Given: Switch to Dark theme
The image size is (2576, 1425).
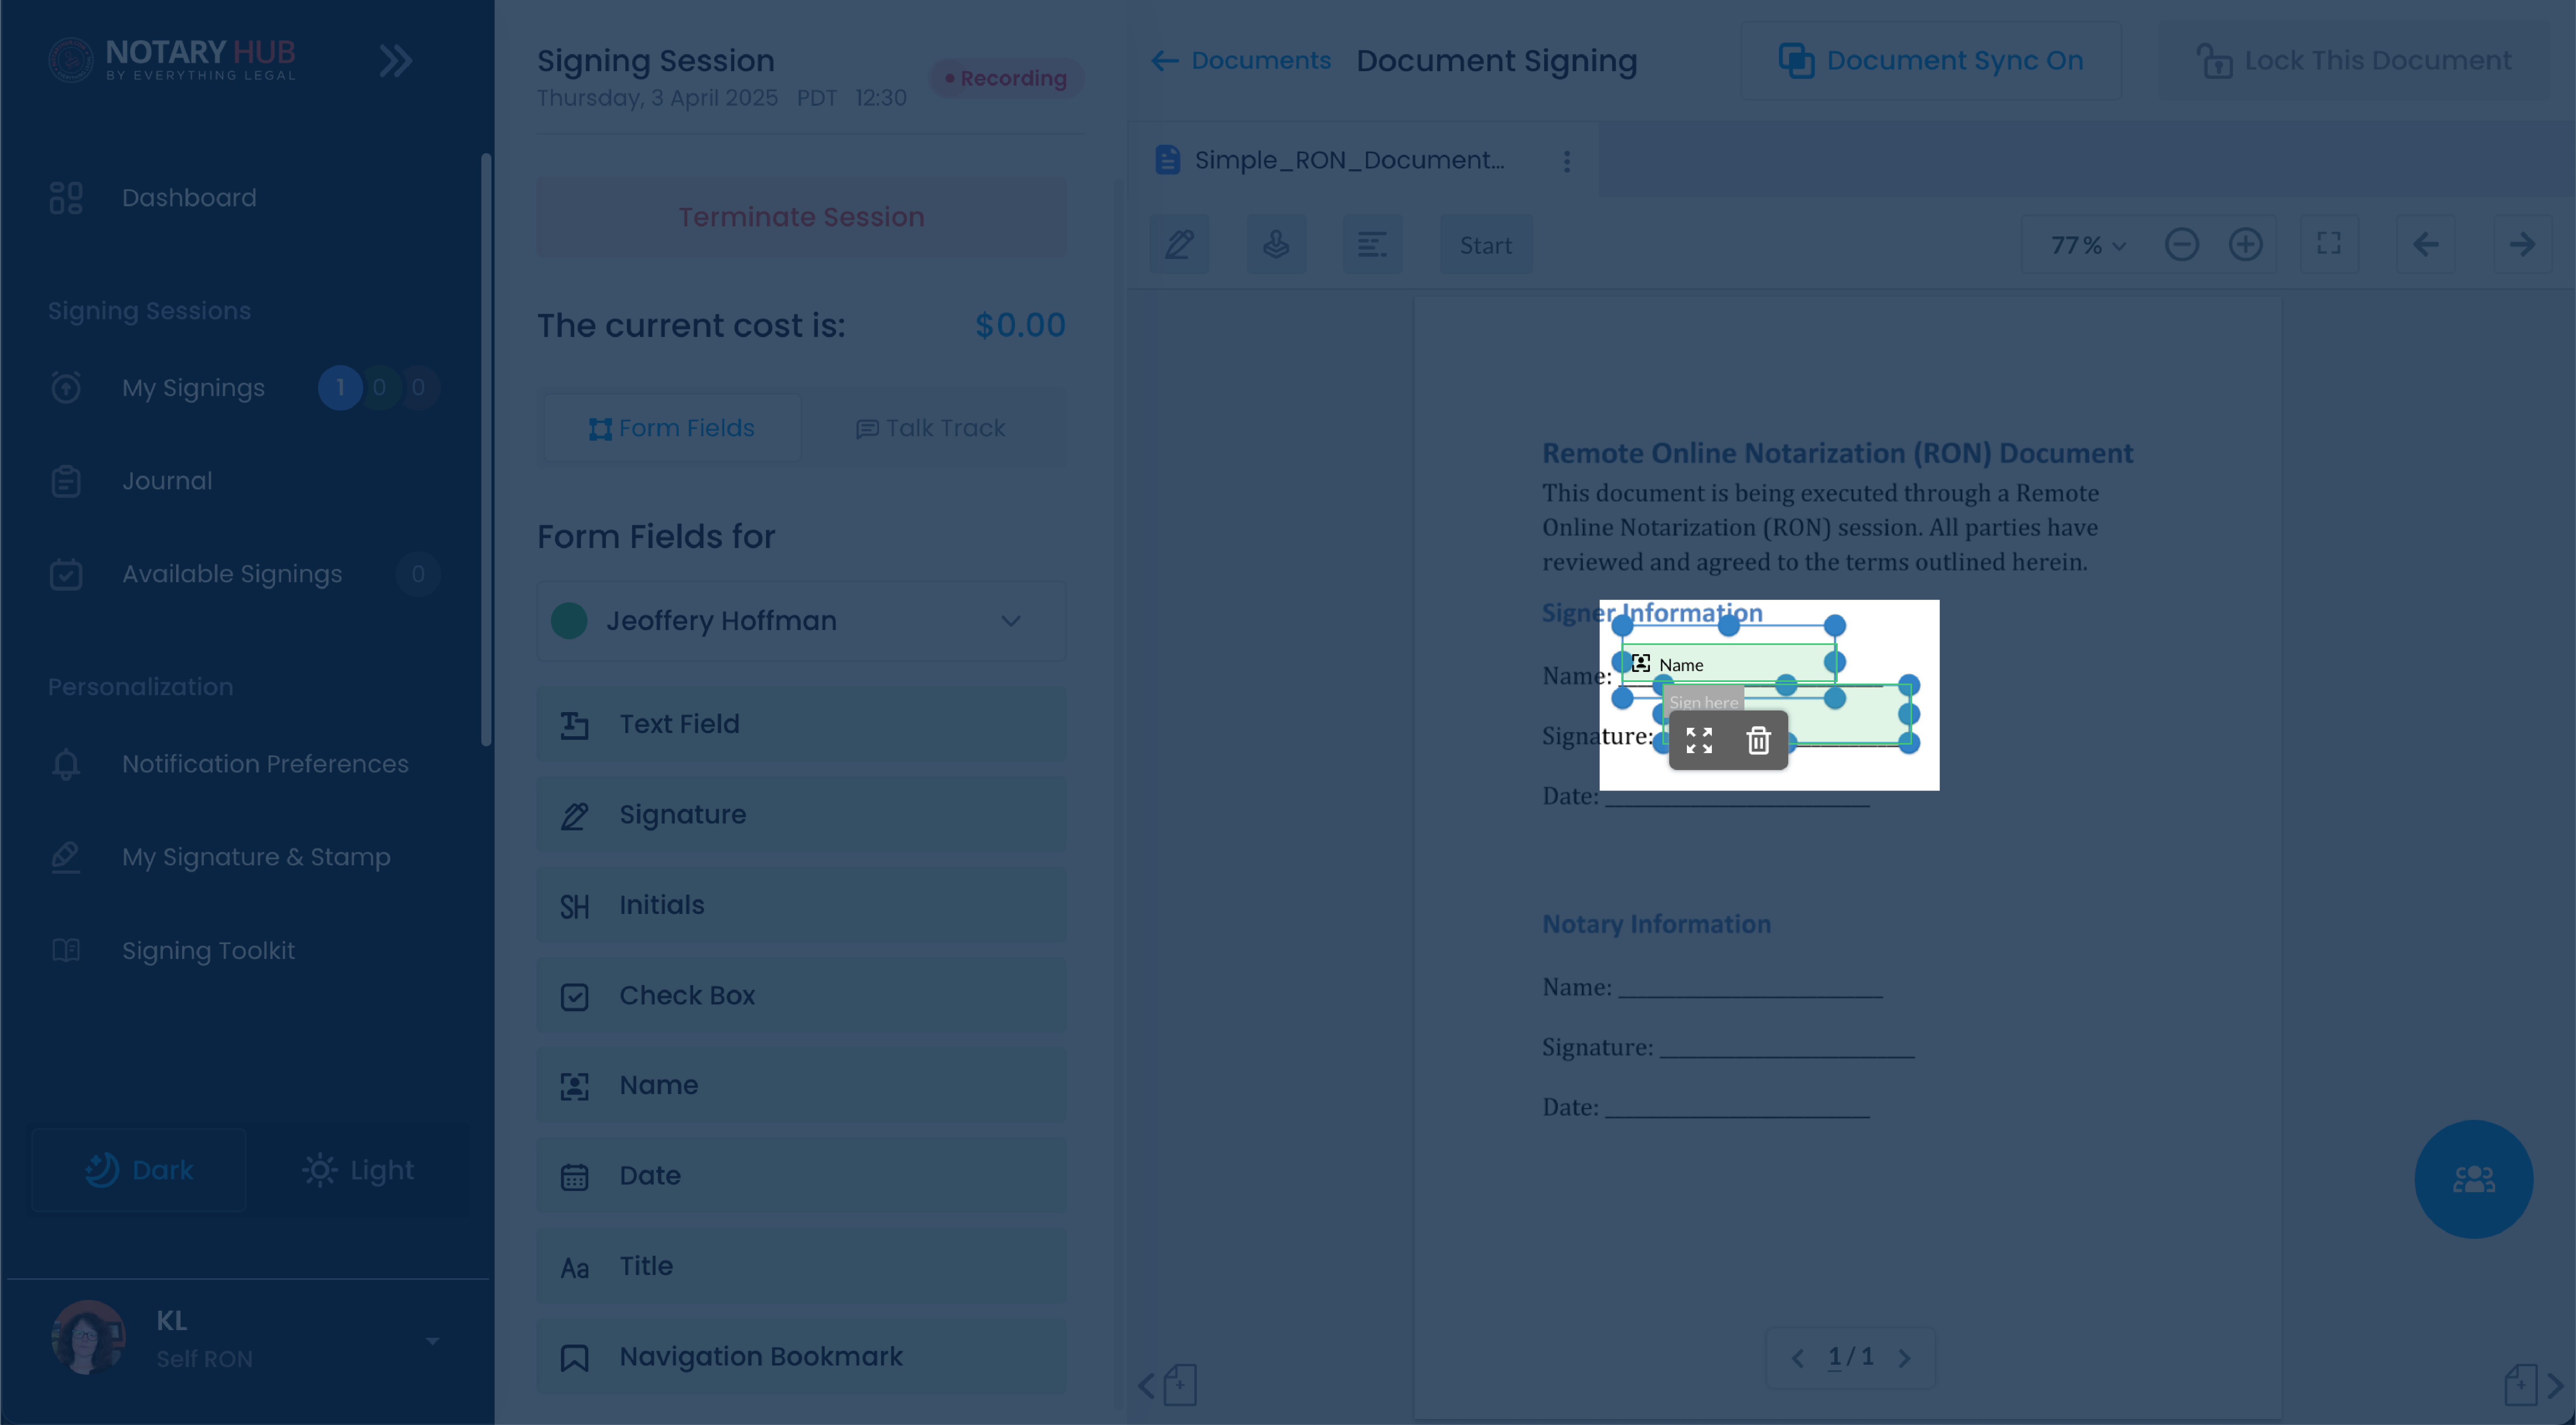Looking at the screenshot, I should click(x=139, y=1170).
